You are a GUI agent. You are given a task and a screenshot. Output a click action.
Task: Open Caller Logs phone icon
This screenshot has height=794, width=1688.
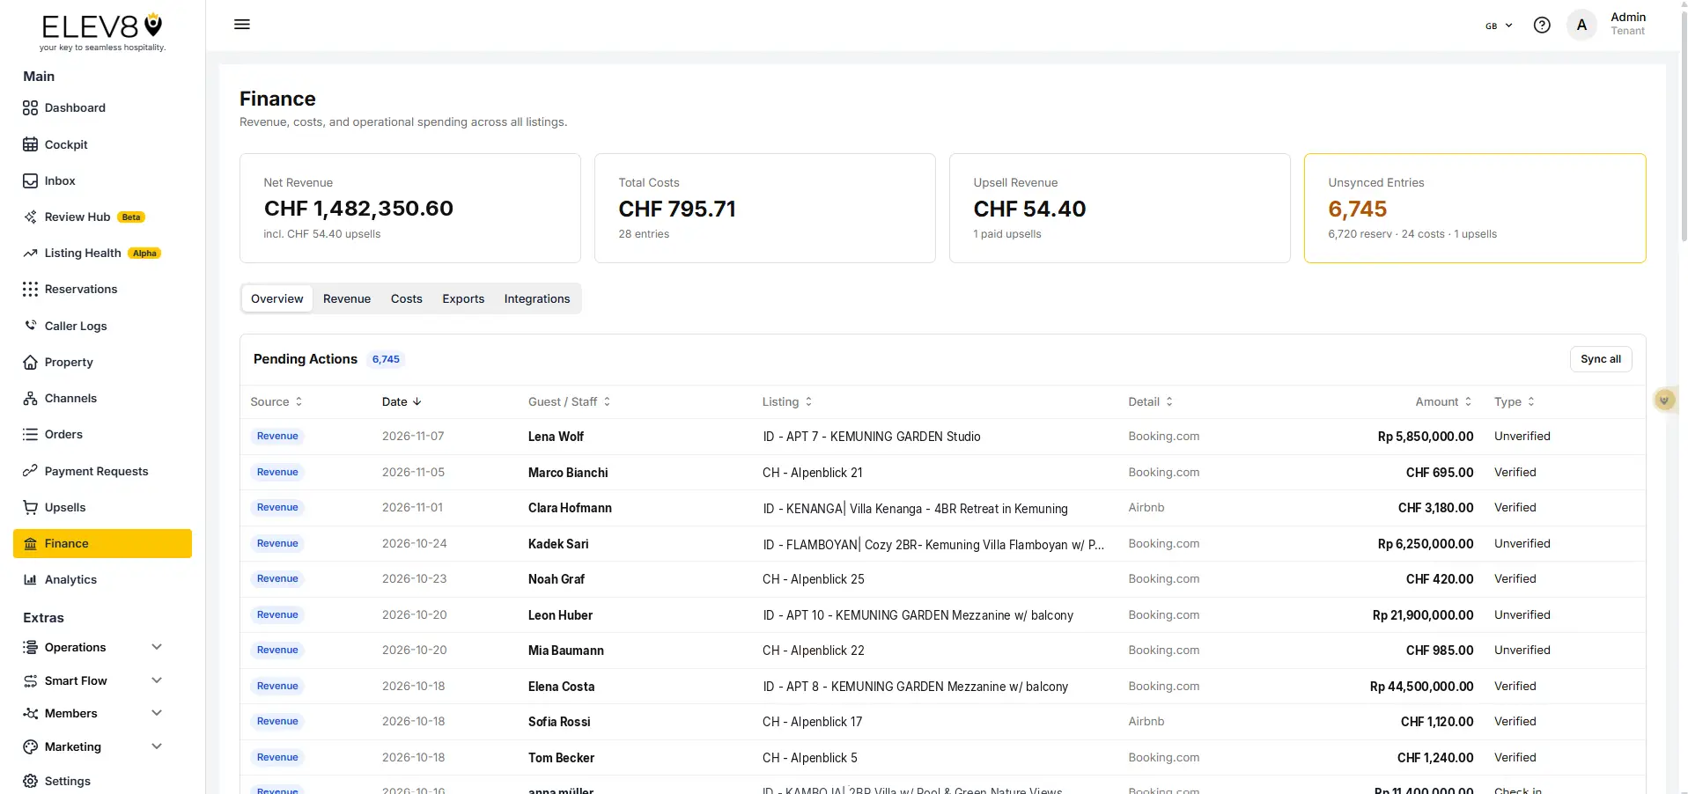click(x=30, y=326)
